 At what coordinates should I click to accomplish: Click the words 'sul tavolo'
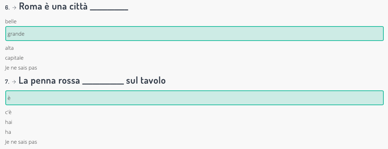(x=146, y=81)
